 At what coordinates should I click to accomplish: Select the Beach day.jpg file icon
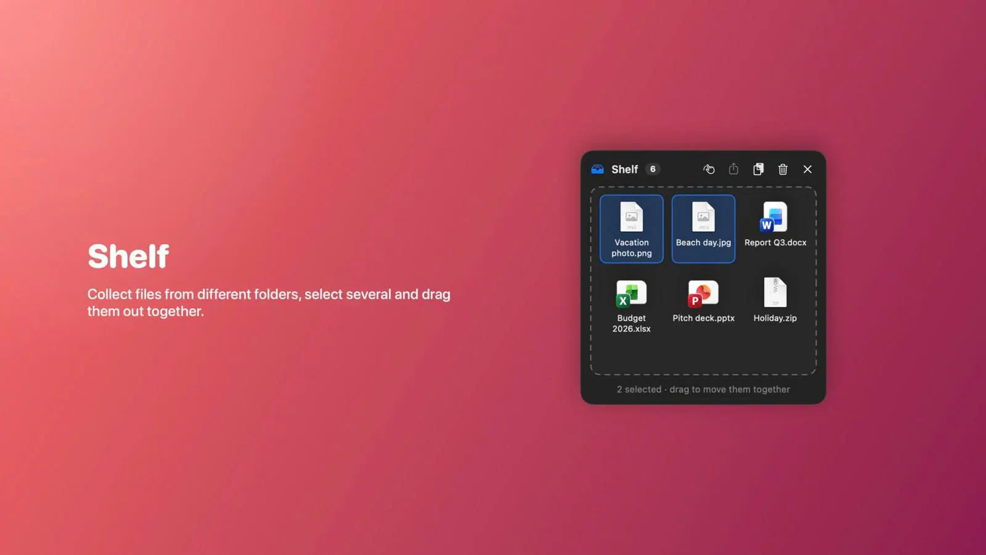(x=703, y=217)
